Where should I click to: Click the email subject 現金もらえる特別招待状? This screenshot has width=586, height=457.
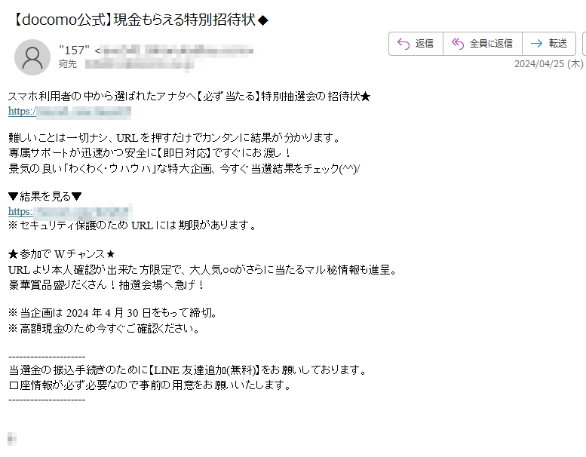click(x=184, y=20)
